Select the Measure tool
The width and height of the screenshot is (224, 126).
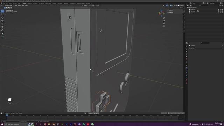click(x=2, y=34)
